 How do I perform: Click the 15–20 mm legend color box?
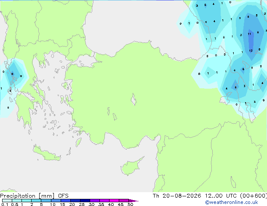click(65, 201)
